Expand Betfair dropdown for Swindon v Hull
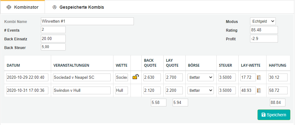295x125 pixels. pyautogui.click(x=200, y=90)
